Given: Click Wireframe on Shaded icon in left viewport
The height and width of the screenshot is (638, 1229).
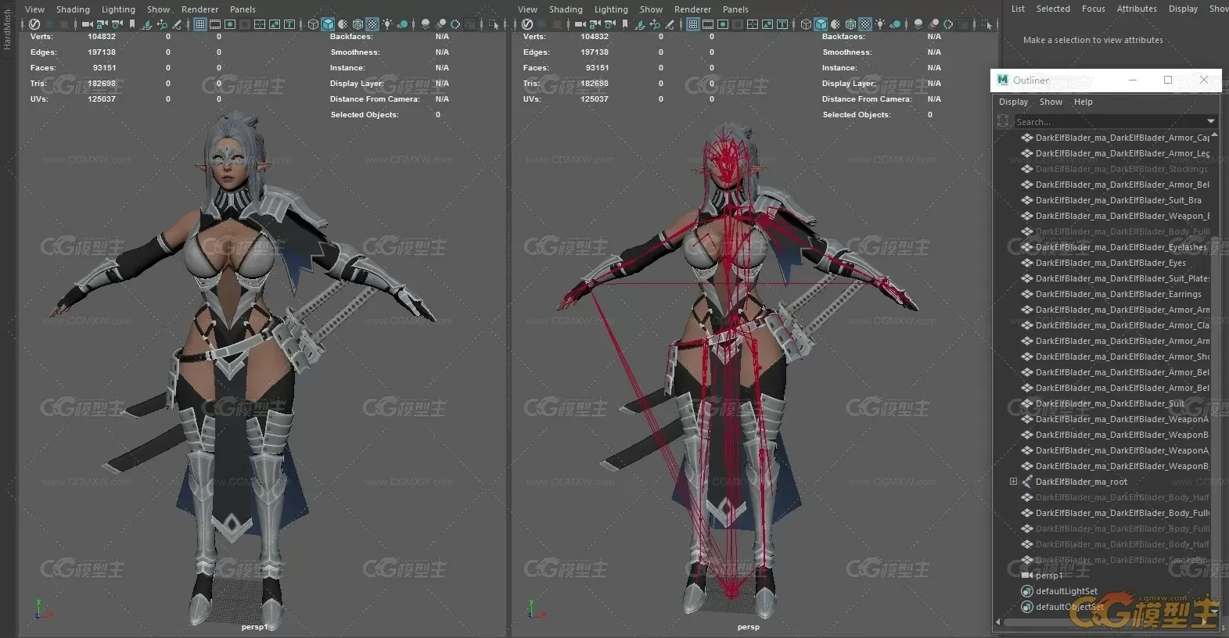Looking at the screenshot, I should (358, 24).
